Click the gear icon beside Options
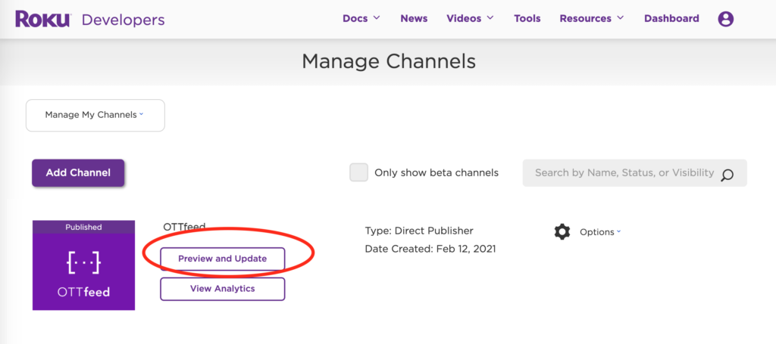The height and width of the screenshot is (344, 776). point(562,231)
